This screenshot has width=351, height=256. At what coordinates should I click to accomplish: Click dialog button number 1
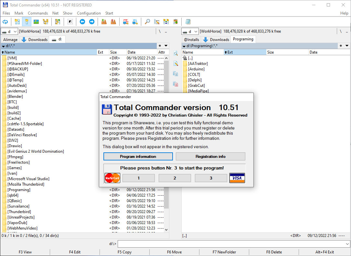tap(139, 178)
